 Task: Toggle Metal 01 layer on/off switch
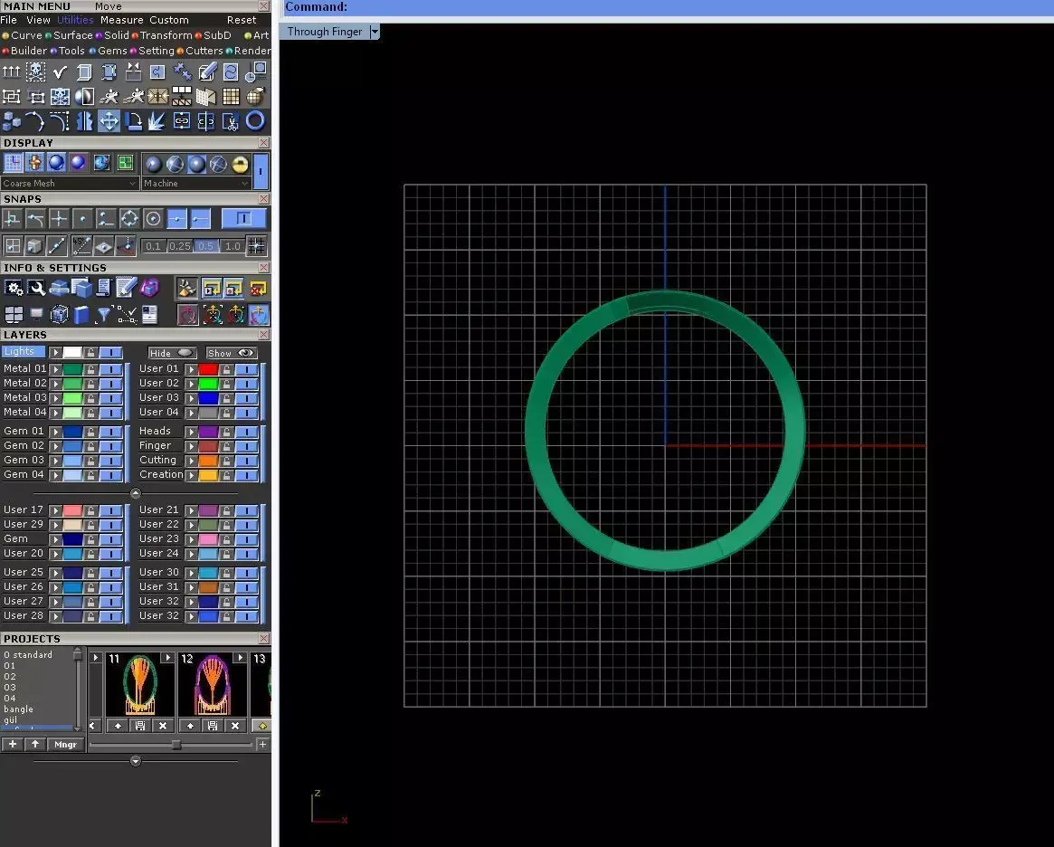tap(110, 369)
